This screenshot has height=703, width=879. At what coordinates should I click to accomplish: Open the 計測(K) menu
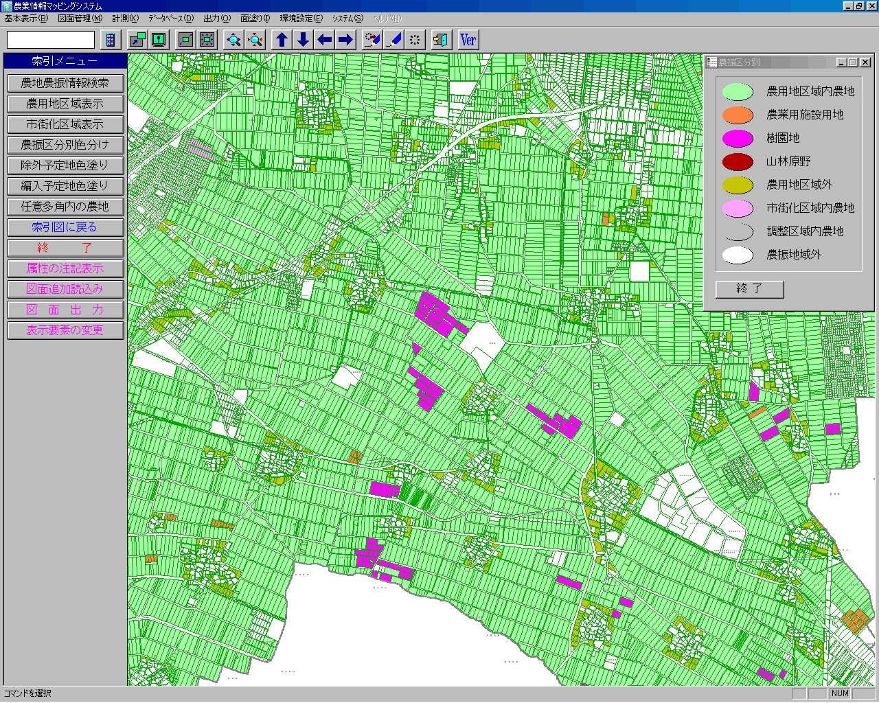pos(126,19)
